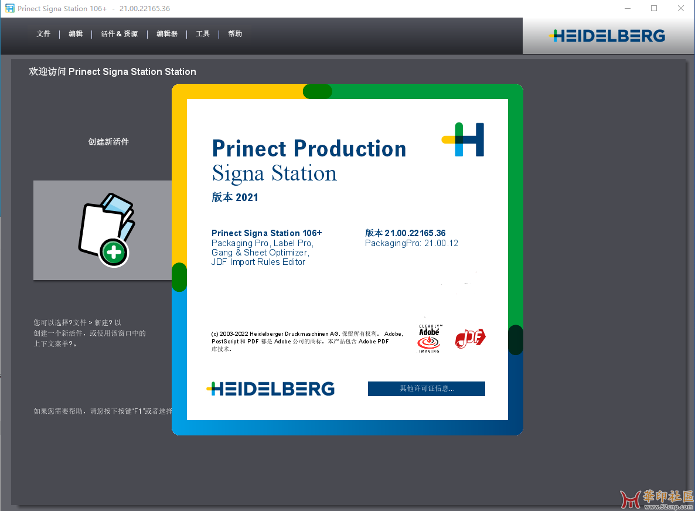The height and width of the screenshot is (511, 695).
Task: Click the 版本 21.00.22165.36 text
Action: tap(406, 233)
